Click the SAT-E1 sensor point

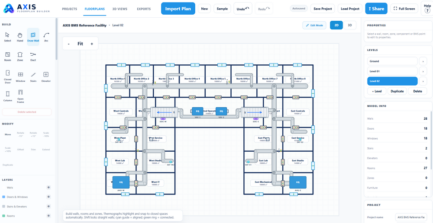point(248,162)
